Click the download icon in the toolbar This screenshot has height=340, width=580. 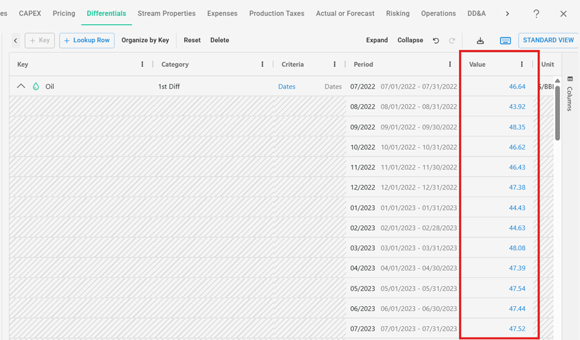tap(480, 40)
